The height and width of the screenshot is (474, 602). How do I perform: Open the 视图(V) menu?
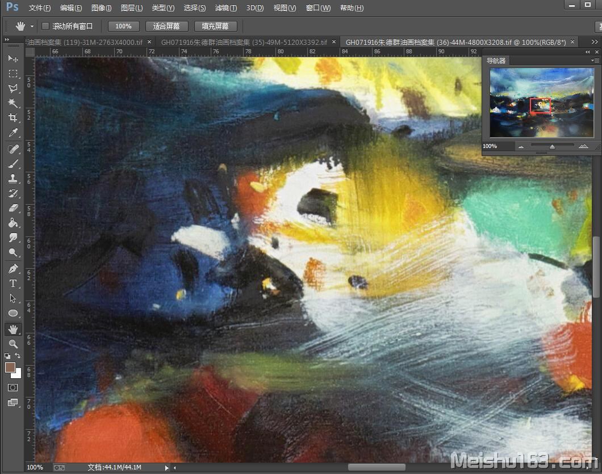(x=285, y=8)
